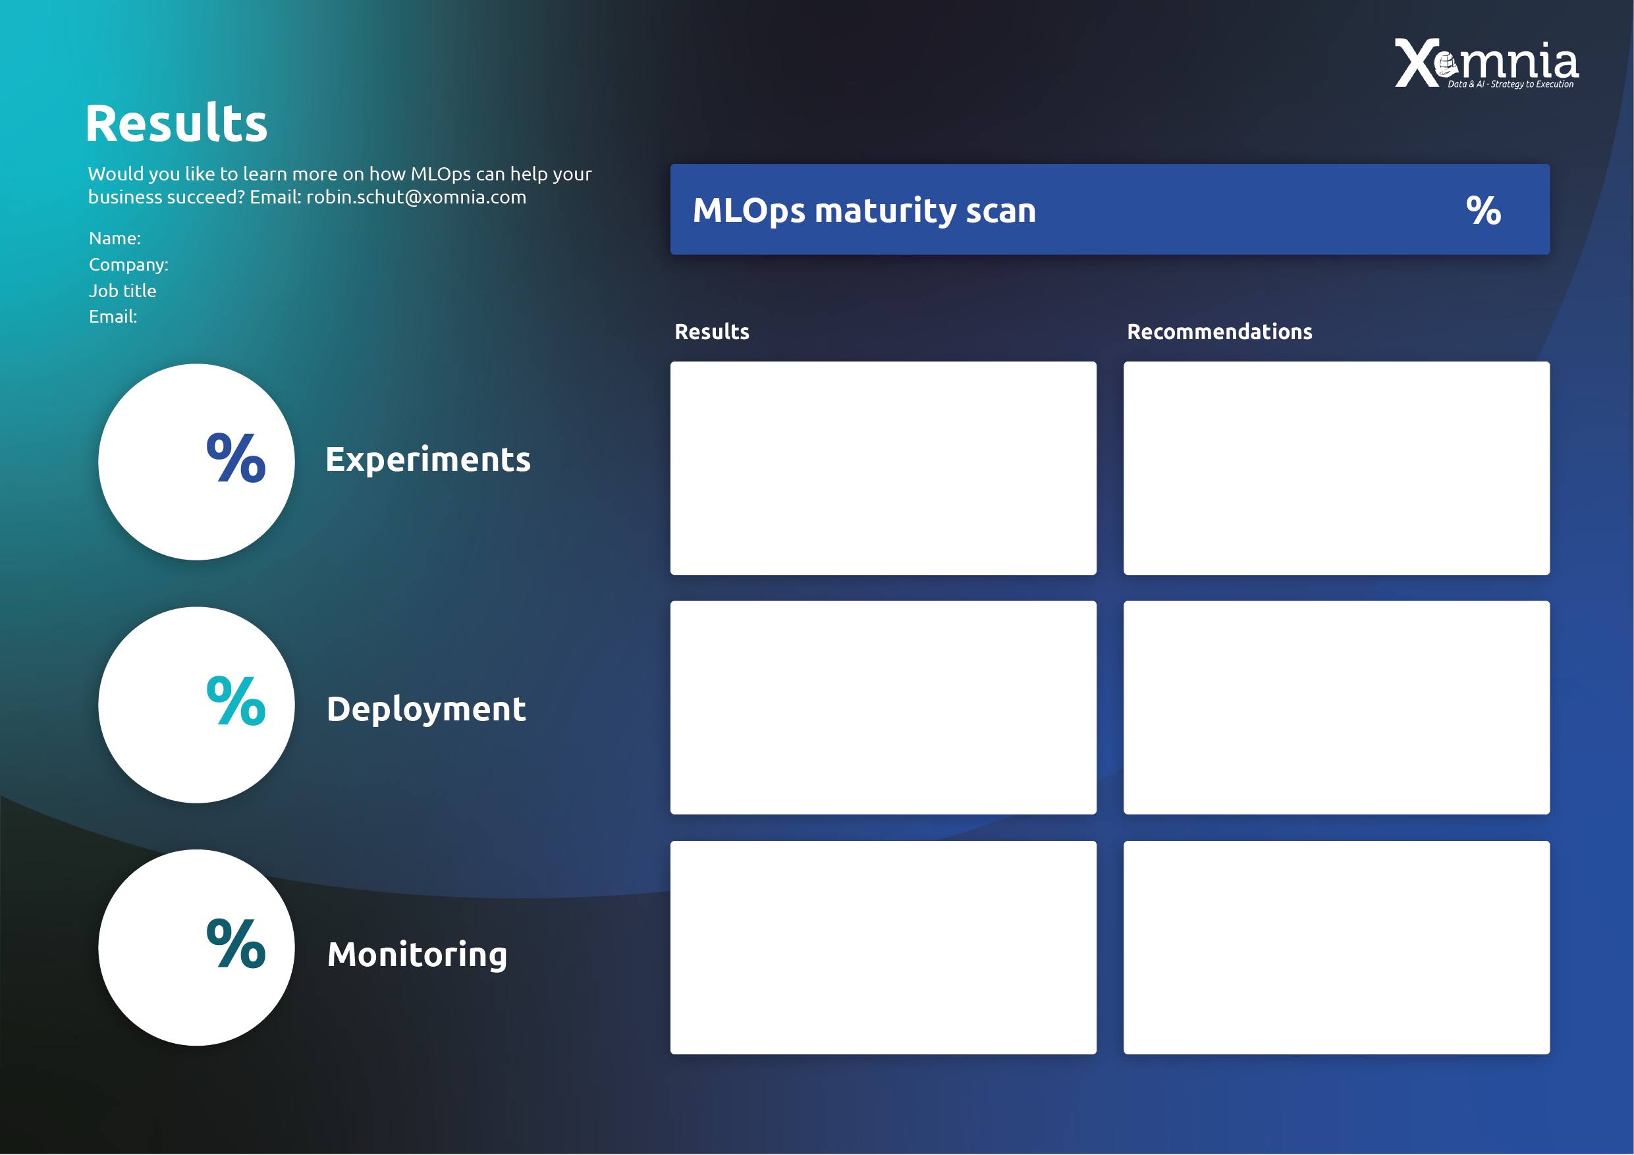Click the Results column heading
The height and width of the screenshot is (1155, 1634).
click(x=712, y=332)
